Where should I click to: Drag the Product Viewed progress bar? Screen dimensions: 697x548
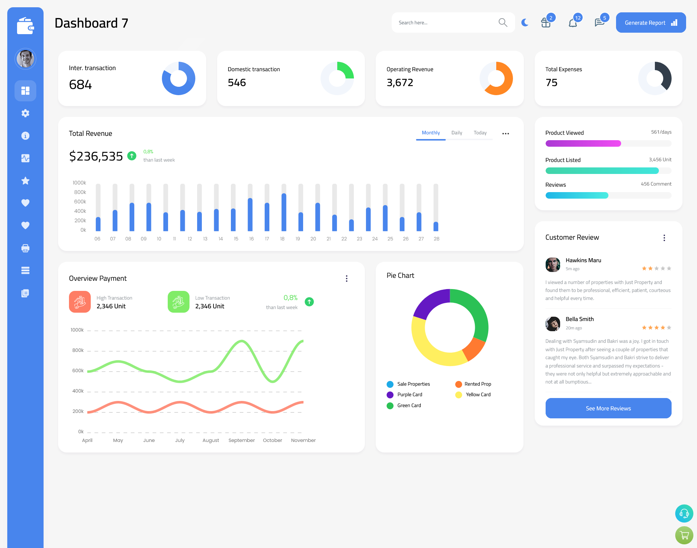point(608,144)
